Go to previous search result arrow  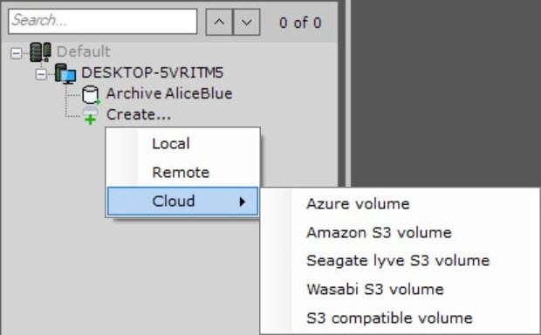[x=219, y=22]
